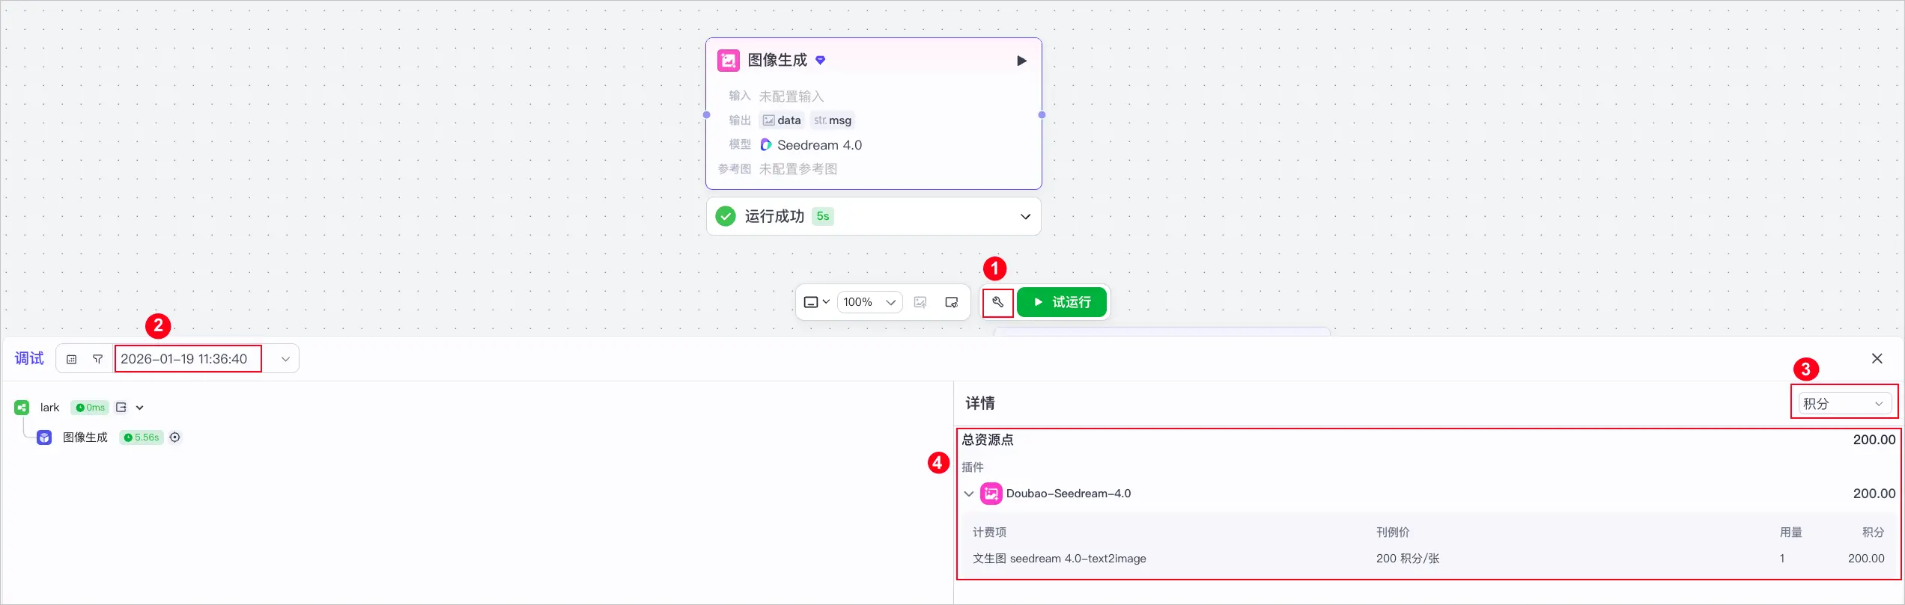Open the canvas interaction mode dropdown
The image size is (1905, 605).
[816, 302]
